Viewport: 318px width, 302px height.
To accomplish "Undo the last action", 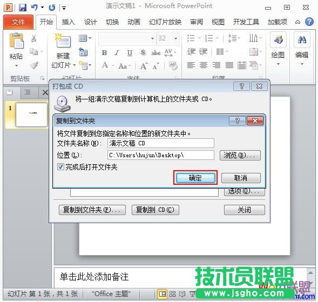I will [35, 8].
